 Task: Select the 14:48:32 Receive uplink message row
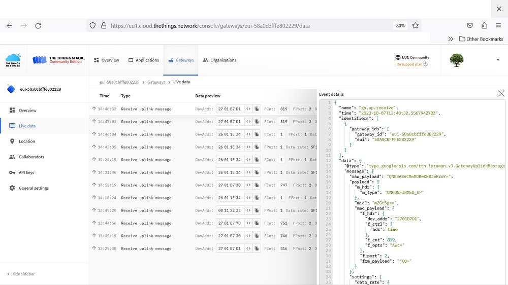pos(203,109)
